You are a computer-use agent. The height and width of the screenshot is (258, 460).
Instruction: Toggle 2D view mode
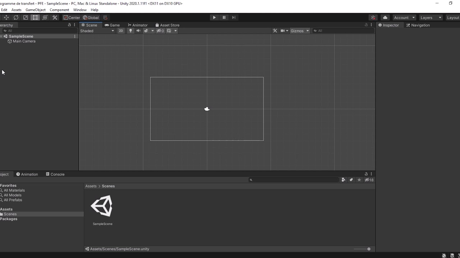(121, 31)
